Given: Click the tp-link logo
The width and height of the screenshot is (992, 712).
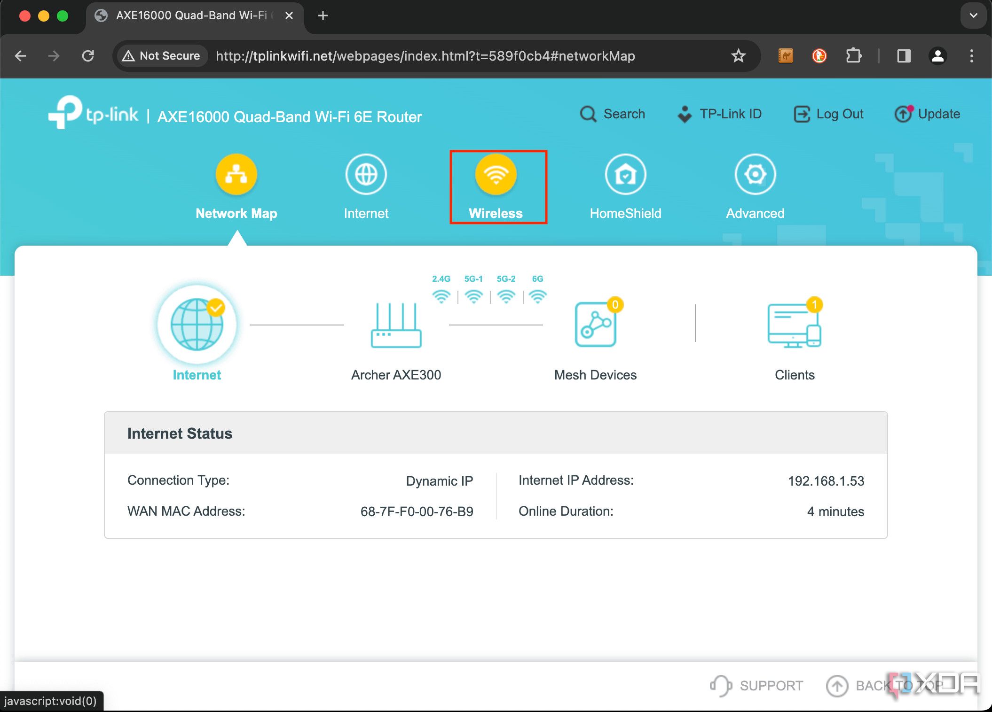Looking at the screenshot, I should coord(93,113).
